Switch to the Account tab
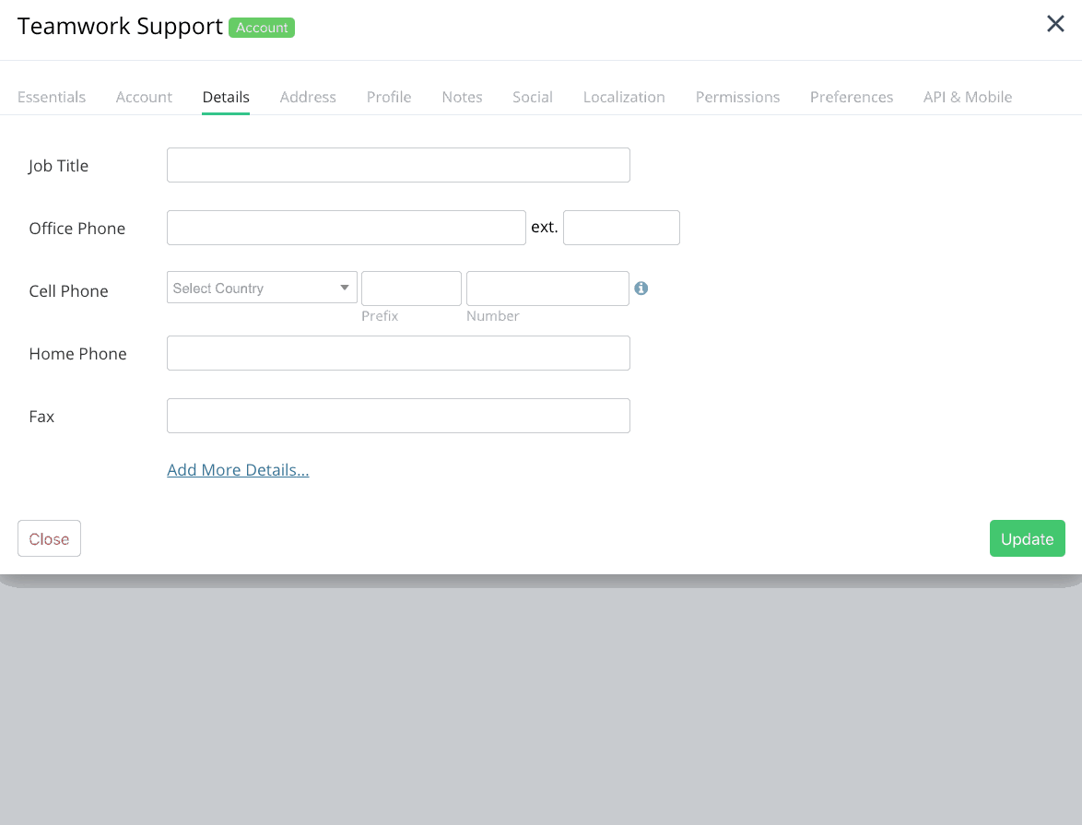 click(x=144, y=98)
